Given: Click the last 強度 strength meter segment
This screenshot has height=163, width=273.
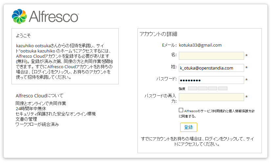Looking at the screenshot, I should 223,88.
